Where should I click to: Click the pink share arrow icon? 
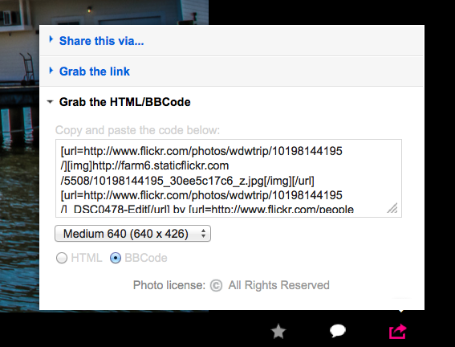click(397, 331)
